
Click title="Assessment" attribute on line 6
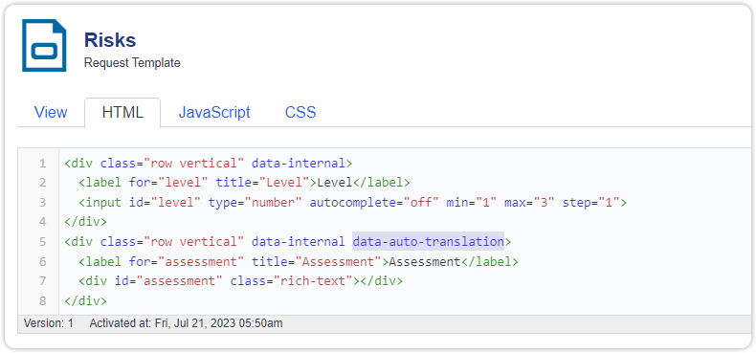tap(317, 262)
